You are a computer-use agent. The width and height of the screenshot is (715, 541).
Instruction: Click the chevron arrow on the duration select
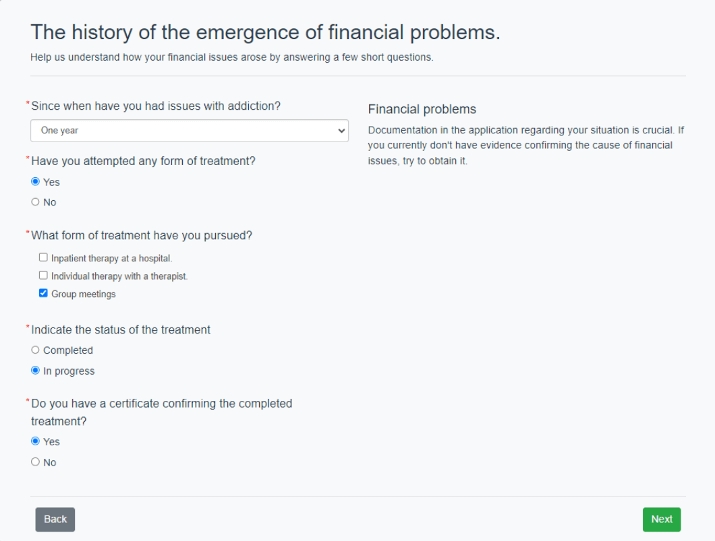(x=341, y=131)
